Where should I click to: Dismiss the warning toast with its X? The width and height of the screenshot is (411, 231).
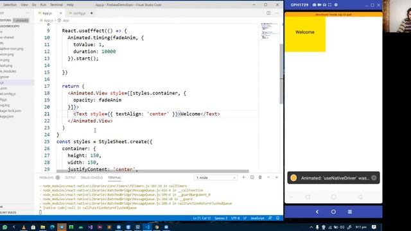tap(374, 178)
